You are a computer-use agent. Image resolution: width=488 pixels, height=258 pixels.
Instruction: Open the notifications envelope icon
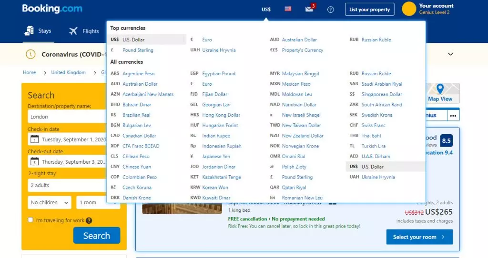[x=310, y=9]
